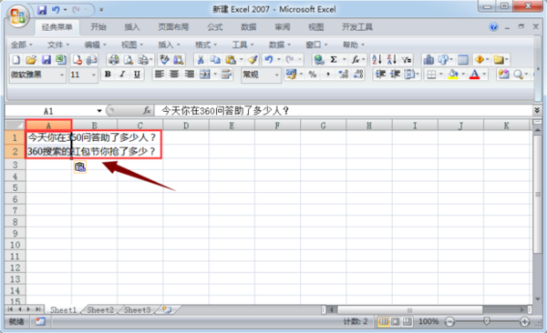Toggle Italic formatting
Image resolution: width=547 pixels, height=333 pixels.
tap(122, 75)
